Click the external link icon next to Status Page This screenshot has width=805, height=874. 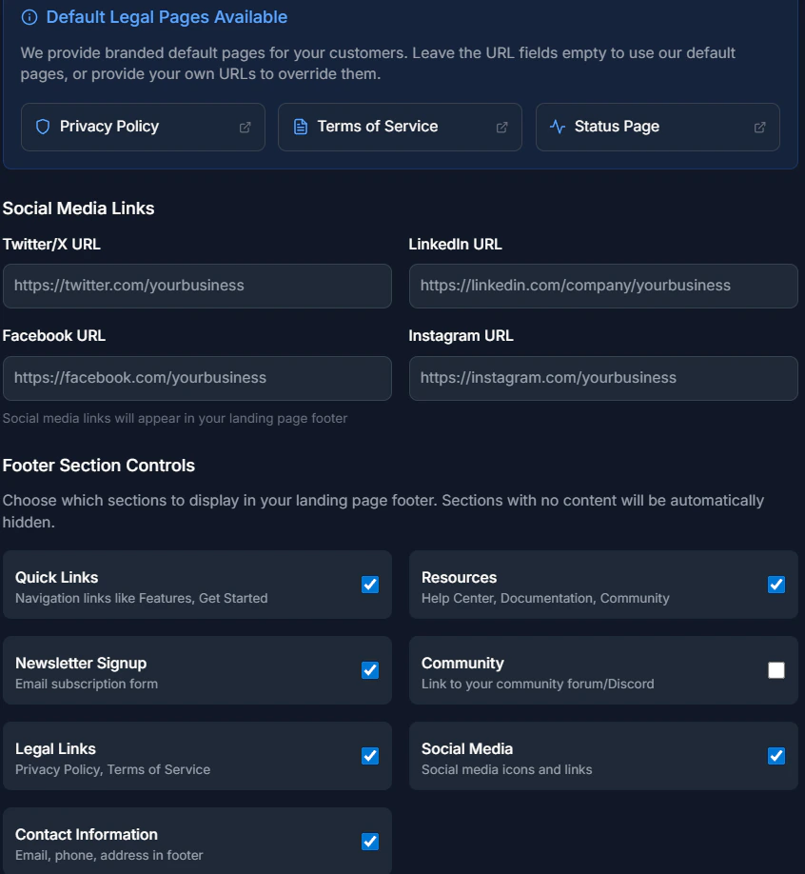(759, 126)
